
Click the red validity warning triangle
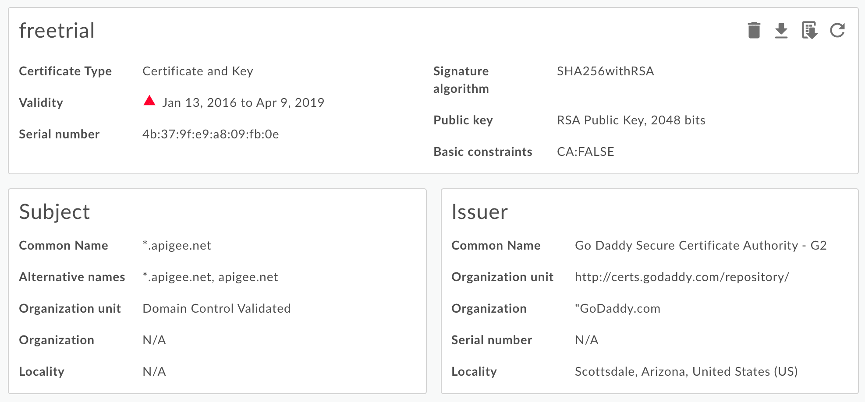[149, 101]
